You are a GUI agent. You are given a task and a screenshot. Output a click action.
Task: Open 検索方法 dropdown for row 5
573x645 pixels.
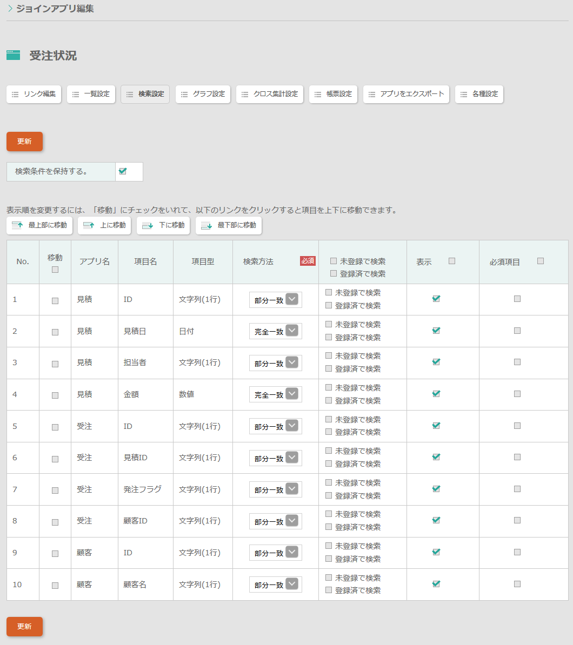pos(275,426)
